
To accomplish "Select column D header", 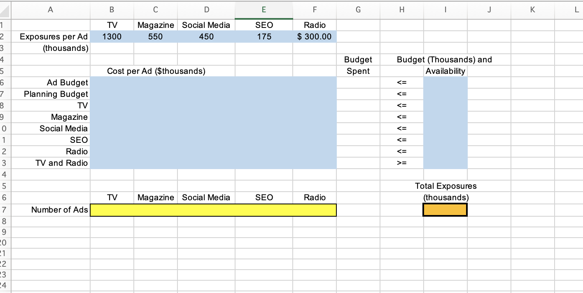I will tap(206, 9).
